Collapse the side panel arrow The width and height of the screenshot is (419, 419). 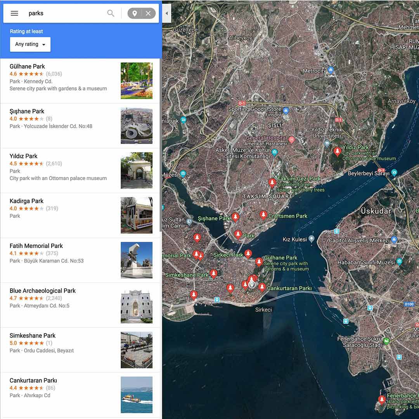pos(166,13)
